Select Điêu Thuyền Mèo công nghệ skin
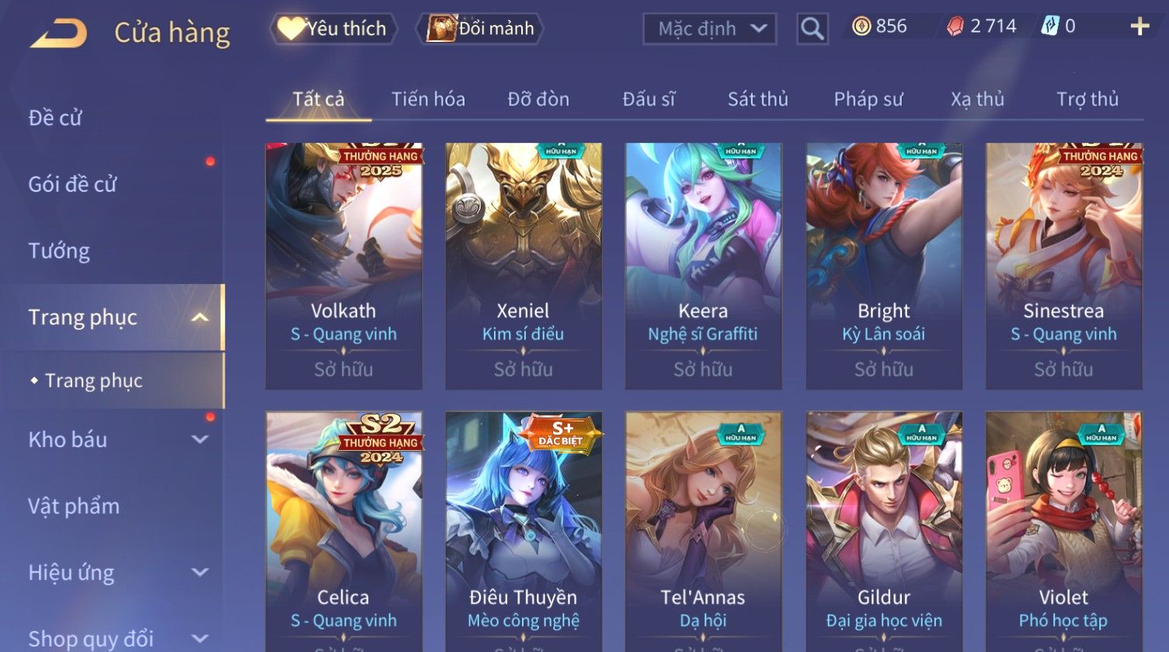The image size is (1169, 652). coord(523,532)
